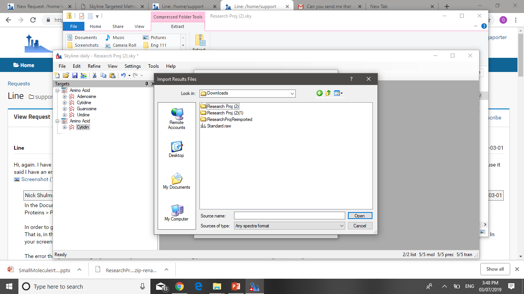
Task: Select the ResearchProjReimported folder
Action: (229, 119)
